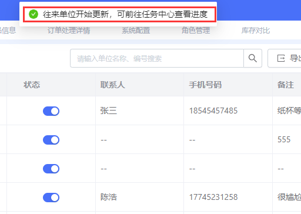This screenshot has width=301, height=214.
Task: Go to the 库存对比 tab
Action: pyautogui.click(x=256, y=31)
